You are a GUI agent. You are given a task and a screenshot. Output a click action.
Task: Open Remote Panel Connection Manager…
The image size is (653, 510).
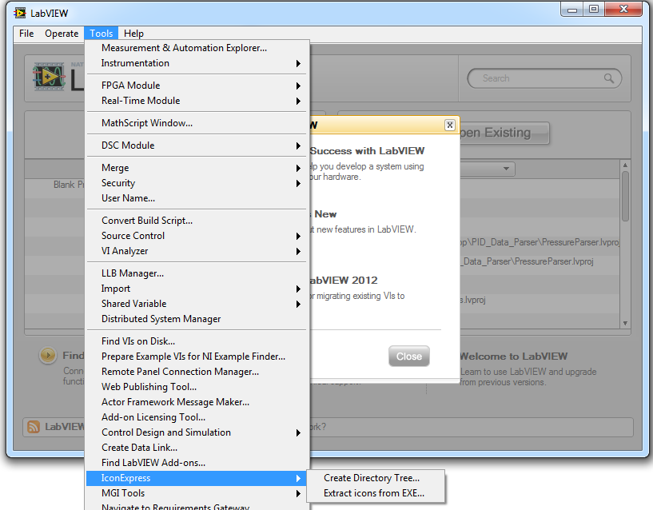click(x=197, y=372)
